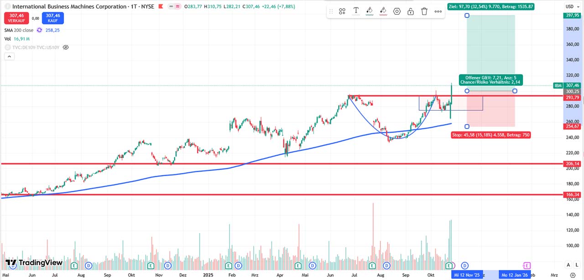Delete the drawing with the trash icon
The width and height of the screenshot is (584, 280).
click(424, 11)
